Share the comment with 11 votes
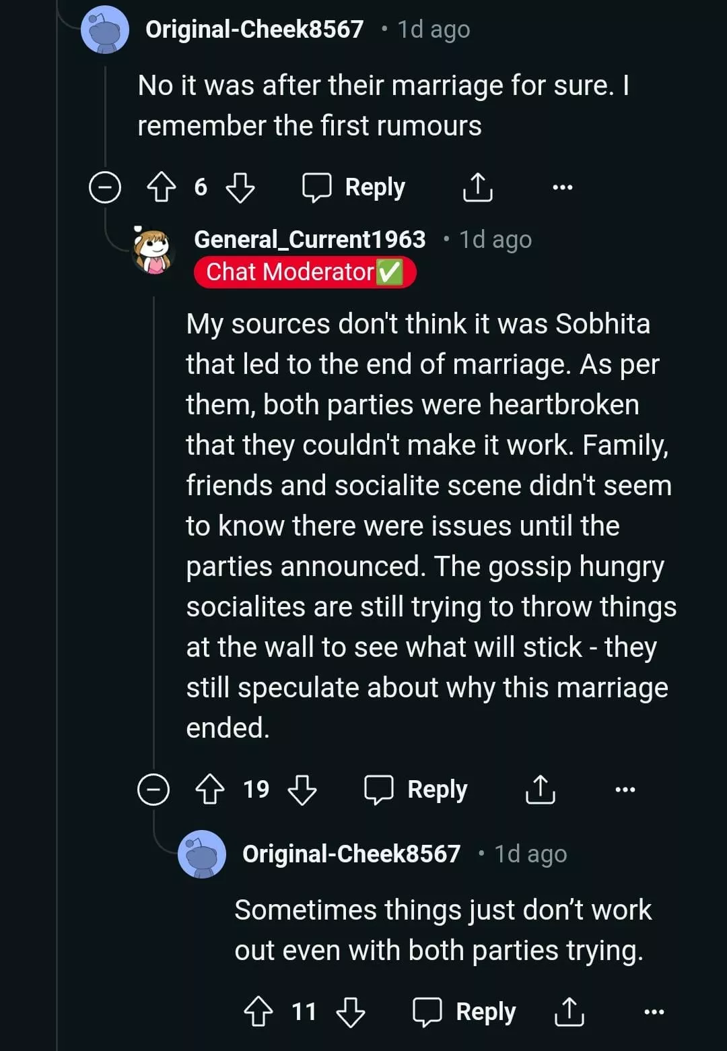Image resolution: width=727 pixels, height=1051 pixels. pyautogui.click(x=569, y=1011)
